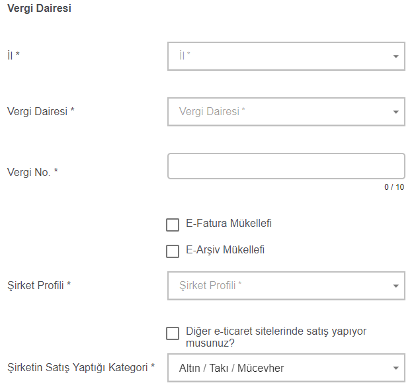Open the İl province combo box

278,56
